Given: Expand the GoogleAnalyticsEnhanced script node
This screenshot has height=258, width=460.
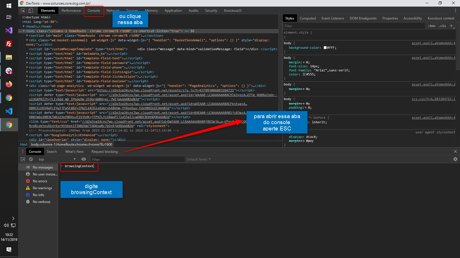Looking at the screenshot, I should (27, 135).
